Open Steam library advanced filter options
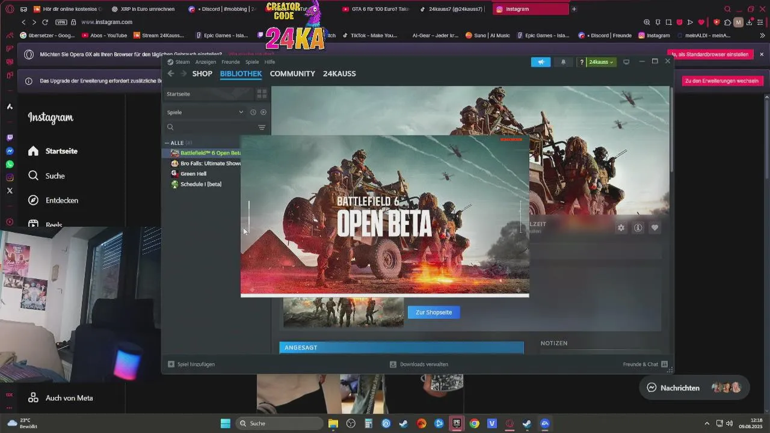Viewport: 770px width, 433px height. pos(262,127)
